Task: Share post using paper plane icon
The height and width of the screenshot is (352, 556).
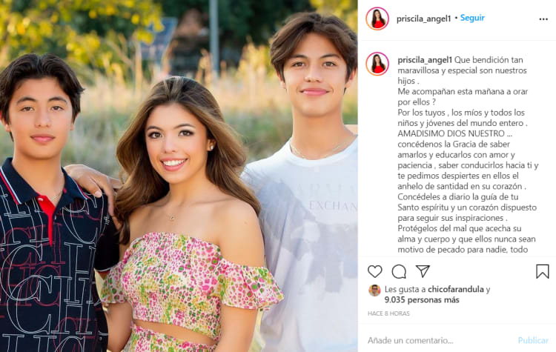Action: (423, 271)
